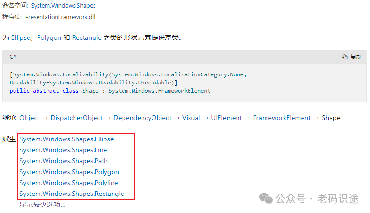Open derived class System.Windows.Shapes.Line
This screenshot has height=213, width=370.
click(63, 150)
